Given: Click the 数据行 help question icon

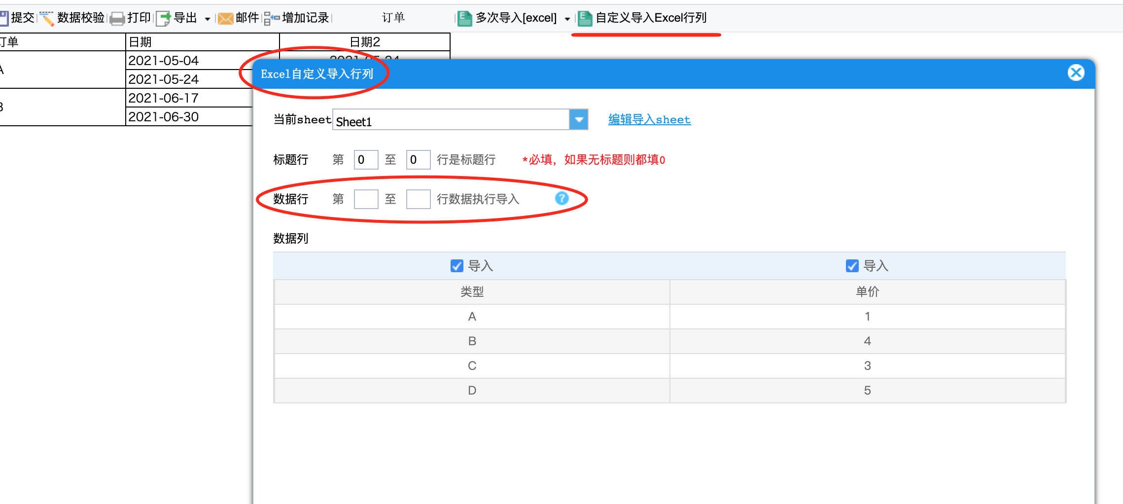Looking at the screenshot, I should (561, 198).
